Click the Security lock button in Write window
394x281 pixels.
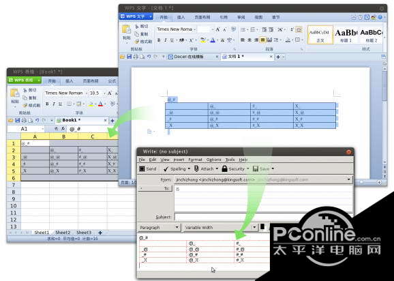(233, 169)
